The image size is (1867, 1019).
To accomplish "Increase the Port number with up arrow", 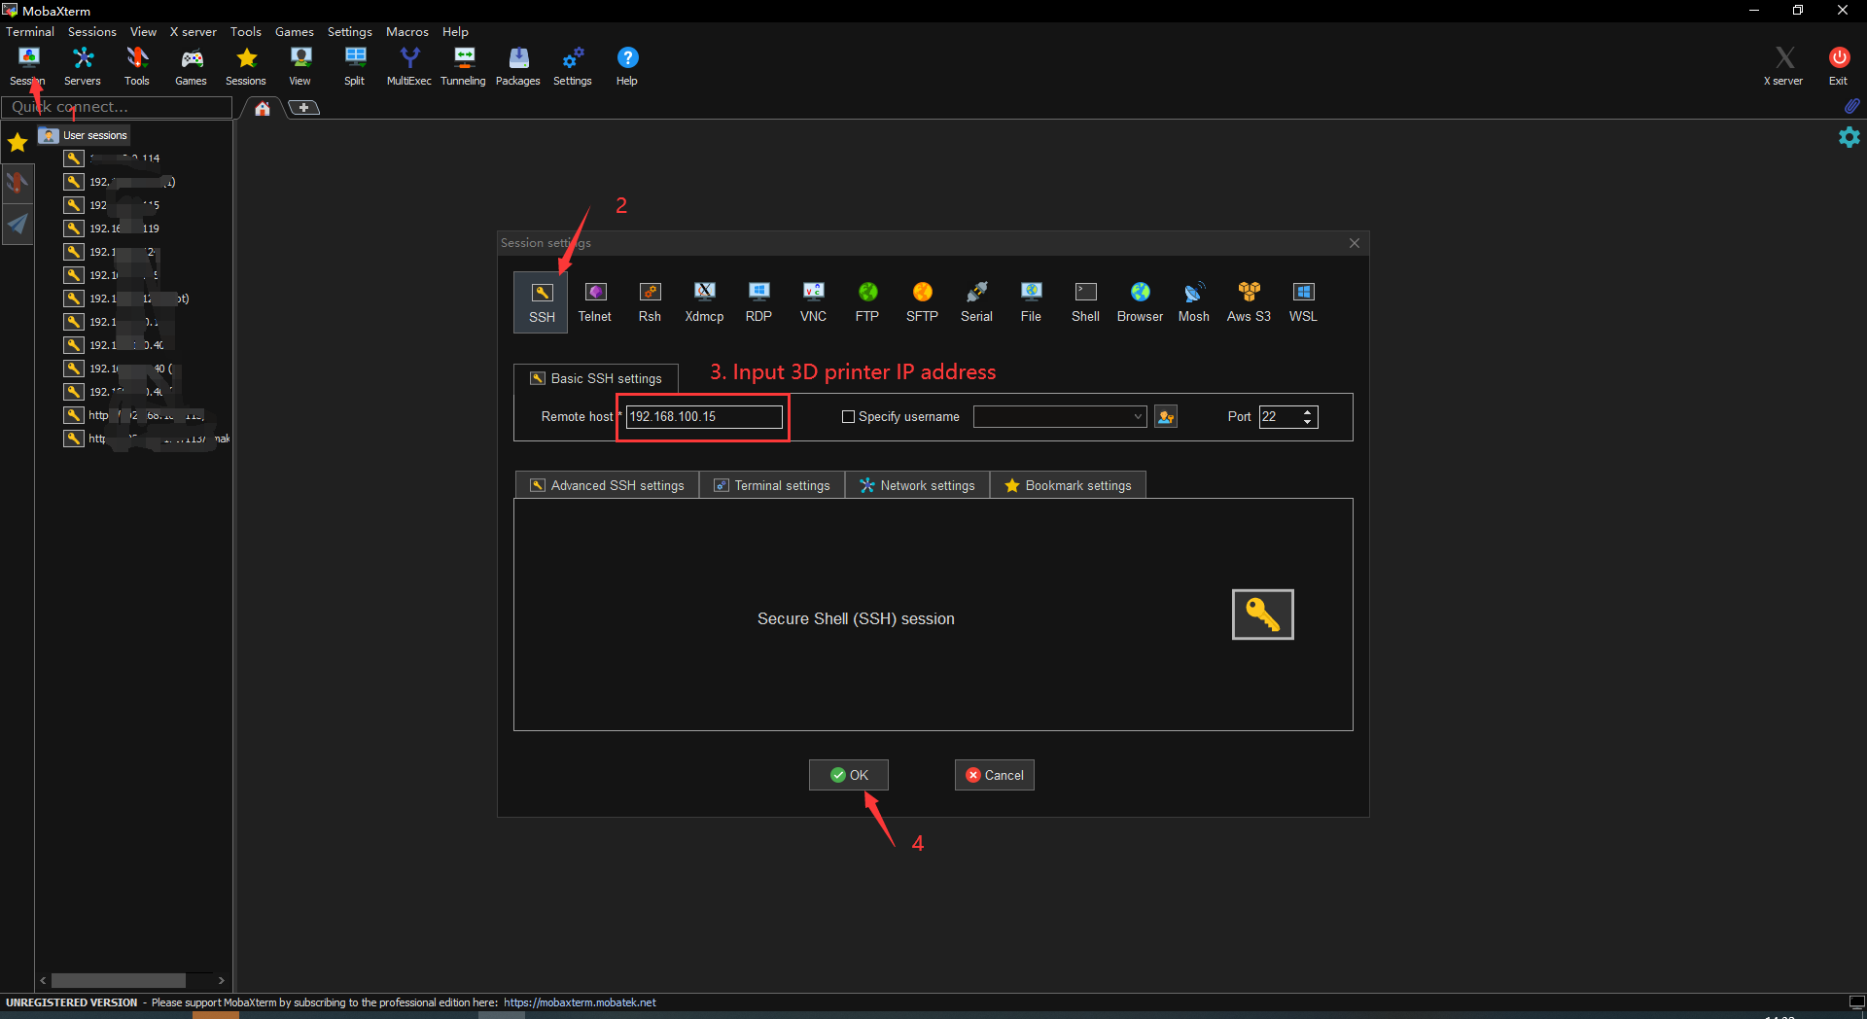I will pyautogui.click(x=1308, y=411).
